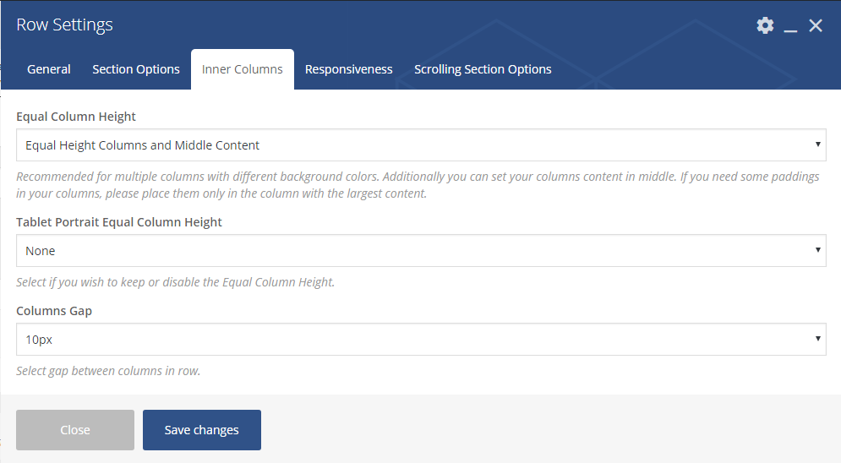841x463 pixels.
Task: Click the Tablet Portrait Equal Column Height label
Action: [x=119, y=222]
